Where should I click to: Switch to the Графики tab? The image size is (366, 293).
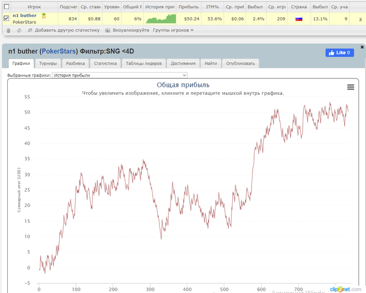click(21, 63)
